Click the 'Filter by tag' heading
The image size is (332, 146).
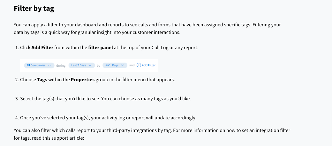(34, 9)
